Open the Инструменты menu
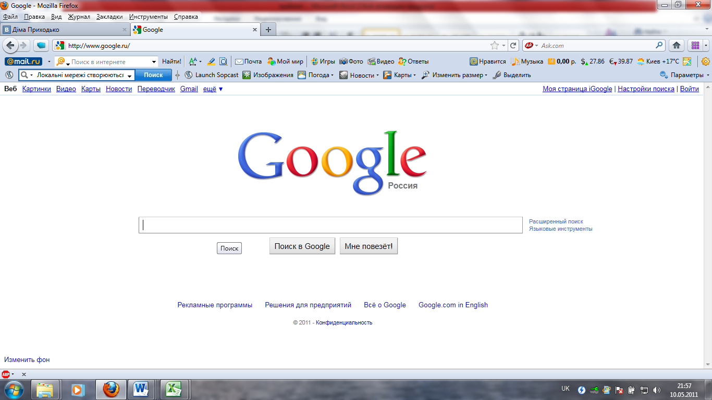The height and width of the screenshot is (400, 712). click(149, 17)
